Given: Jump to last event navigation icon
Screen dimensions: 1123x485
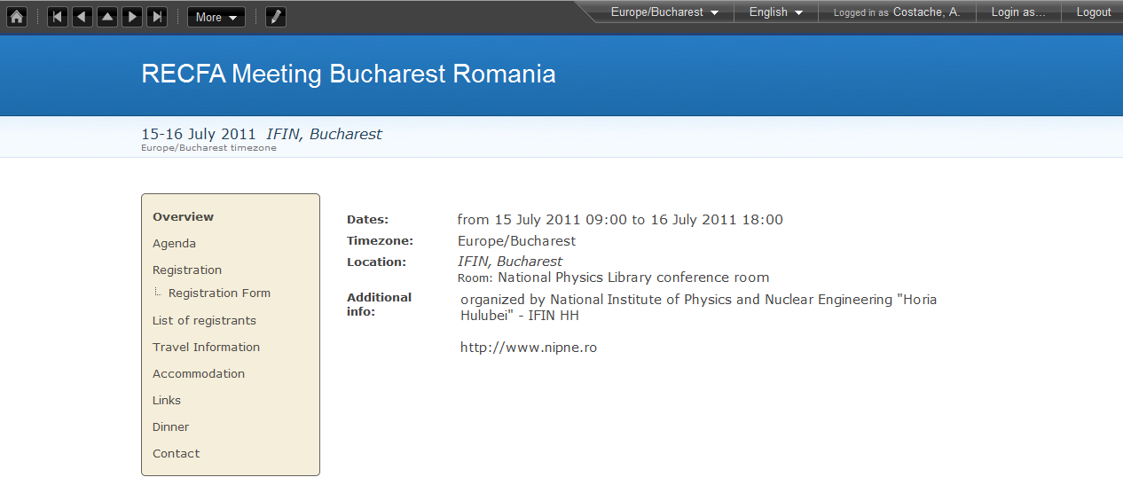Looking at the screenshot, I should [157, 17].
